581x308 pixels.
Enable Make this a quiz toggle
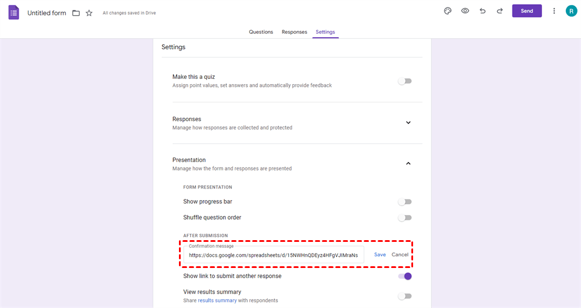405,81
